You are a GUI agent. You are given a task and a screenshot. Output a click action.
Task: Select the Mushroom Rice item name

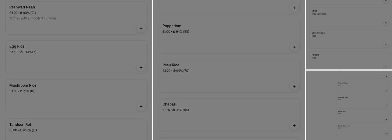[23, 85]
